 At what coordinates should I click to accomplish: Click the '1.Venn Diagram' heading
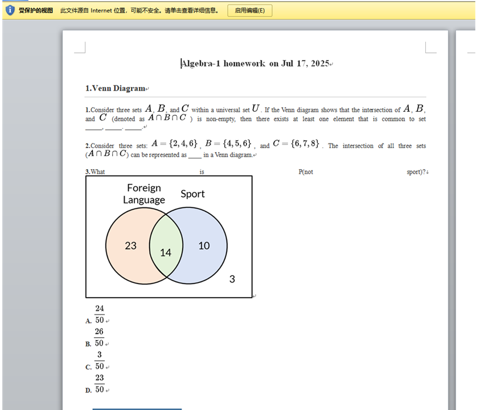(116, 88)
